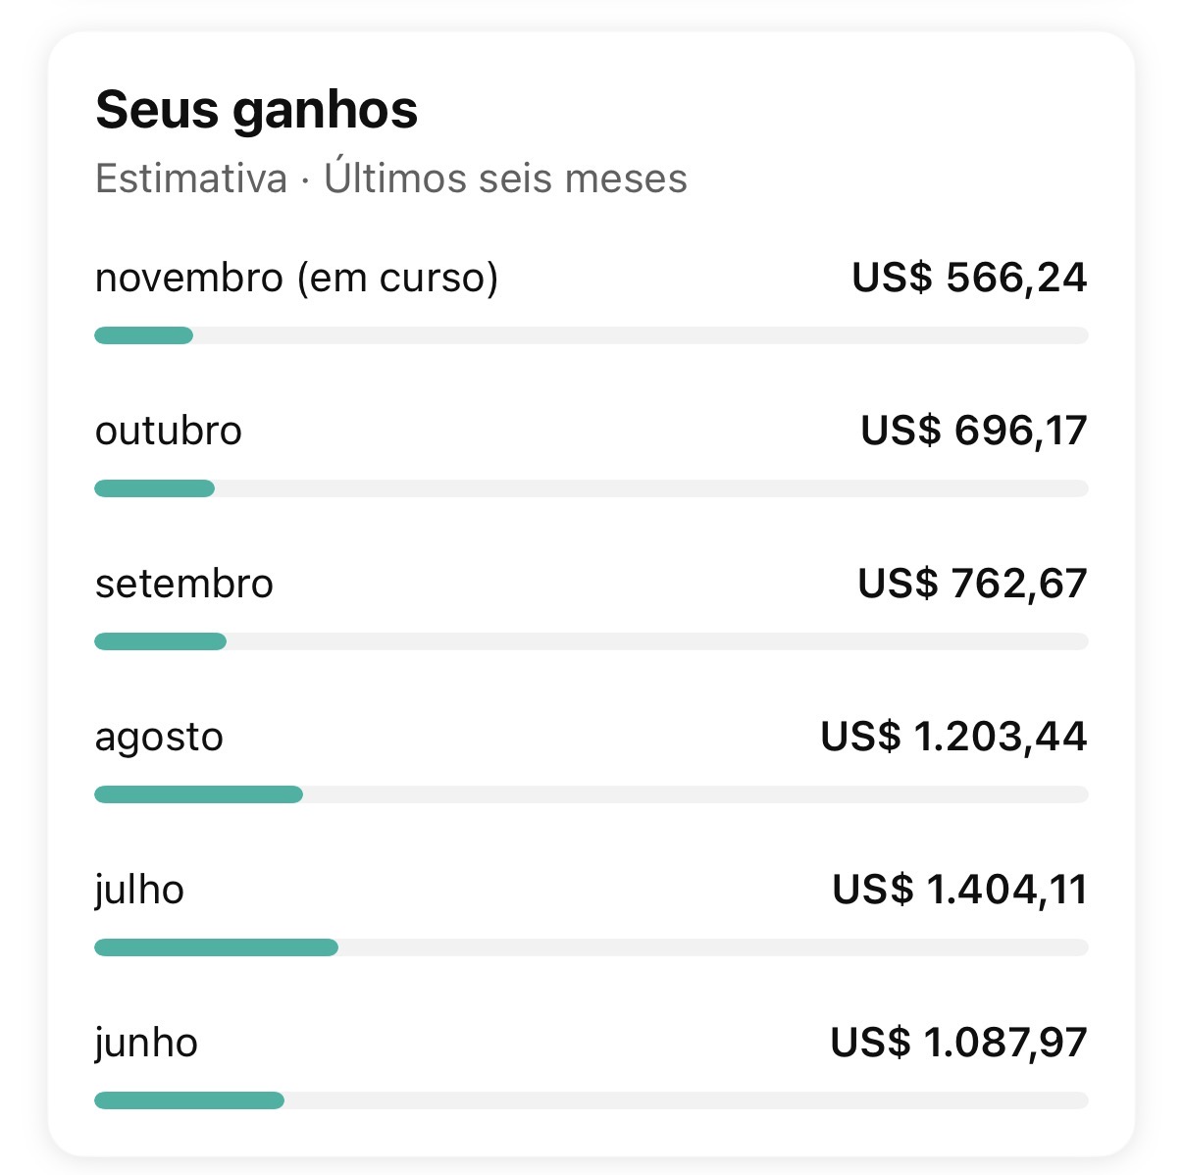Image resolution: width=1183 pixels, height=1175 pixels.
Task: Click the US$ 696,17 amount for outubro
Action: pos(973,430)
